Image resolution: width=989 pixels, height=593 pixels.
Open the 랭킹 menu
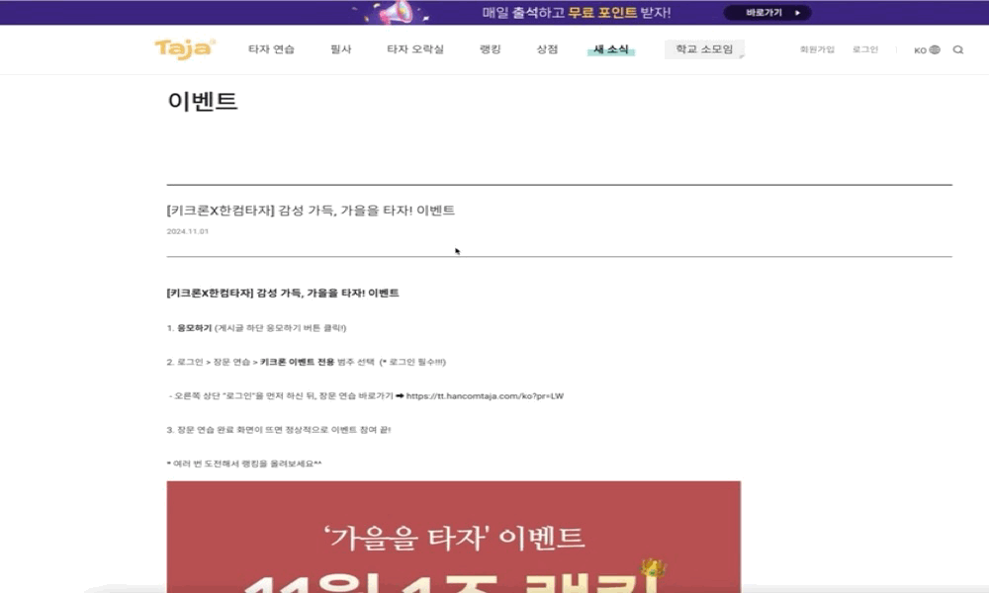[x=491, y=49]
